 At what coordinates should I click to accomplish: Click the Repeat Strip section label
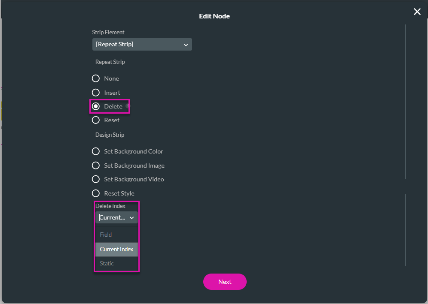pyautogui.click(x=110, y=62)
